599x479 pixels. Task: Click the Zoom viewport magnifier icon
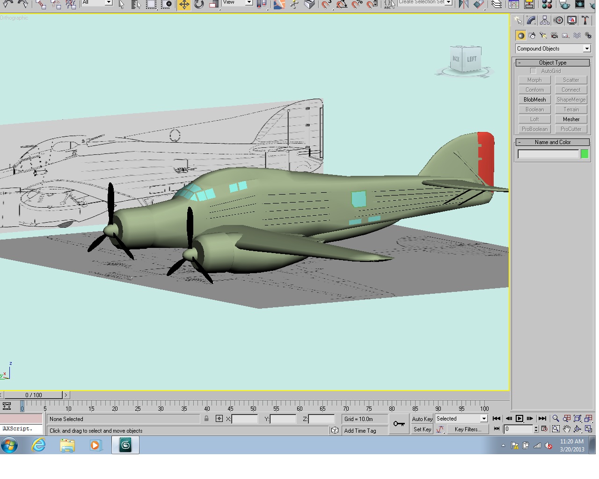tap(555, 419)
